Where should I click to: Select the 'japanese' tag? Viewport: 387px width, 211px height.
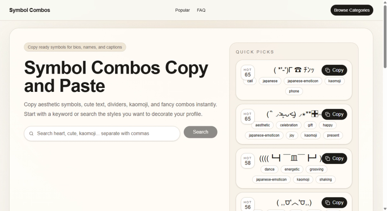270,81
